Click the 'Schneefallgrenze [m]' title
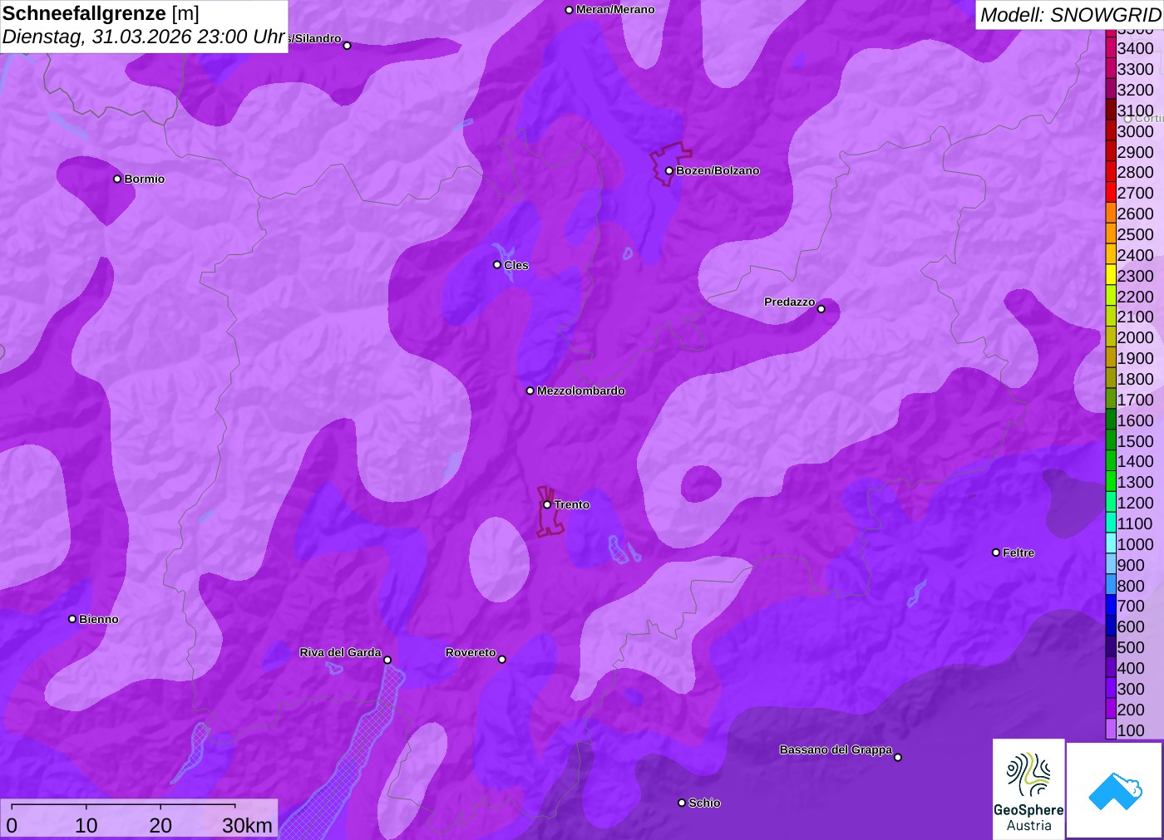Image resolution: width=1164 pixels, height=840 pixels. pos(101,13)
